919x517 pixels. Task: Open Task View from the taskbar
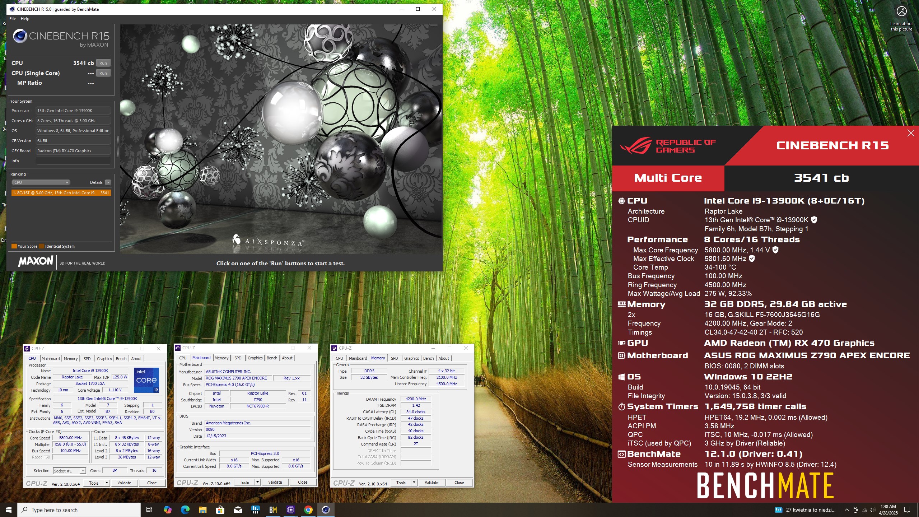click(x=149, y=510)
